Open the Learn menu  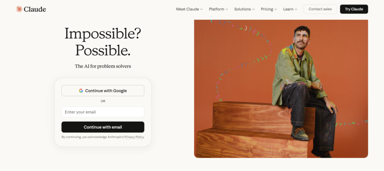coord(290,9)
